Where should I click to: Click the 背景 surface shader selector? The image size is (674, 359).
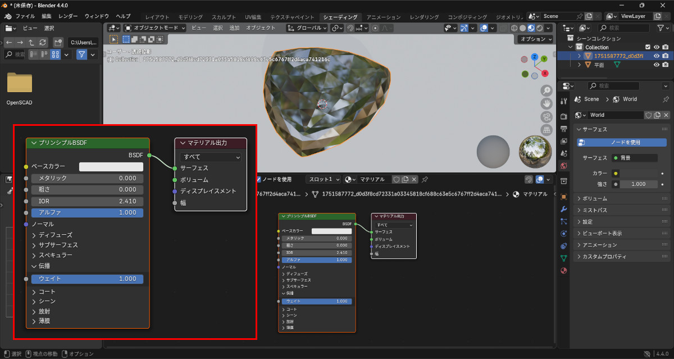[634, 158]
